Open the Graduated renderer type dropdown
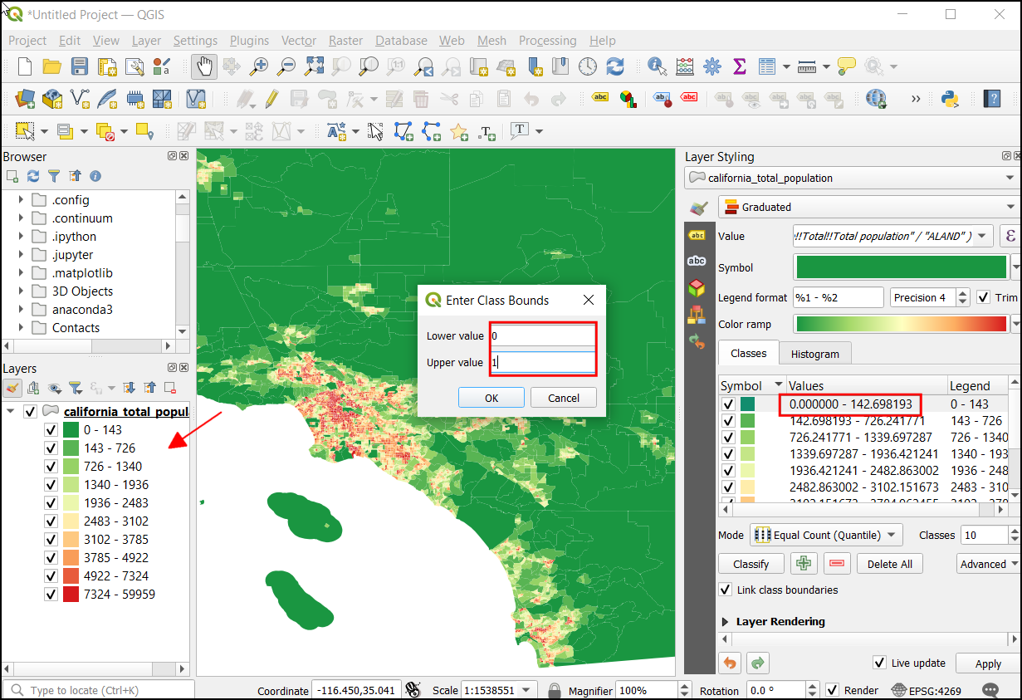 (x=867, y=207)
